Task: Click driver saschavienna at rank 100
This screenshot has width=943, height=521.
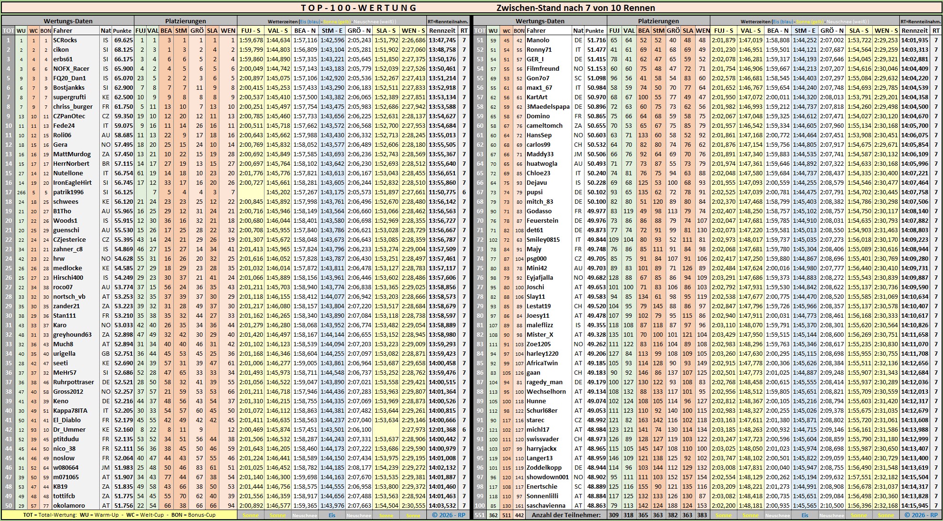Action: coord(545,506)
